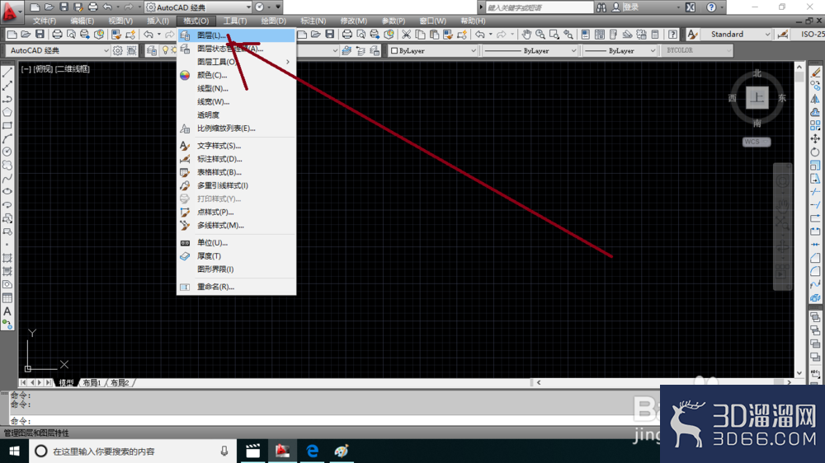Open the 帮助(H) menu
Image resolution: width=825 pixels, height=463 pixels.
473,21
